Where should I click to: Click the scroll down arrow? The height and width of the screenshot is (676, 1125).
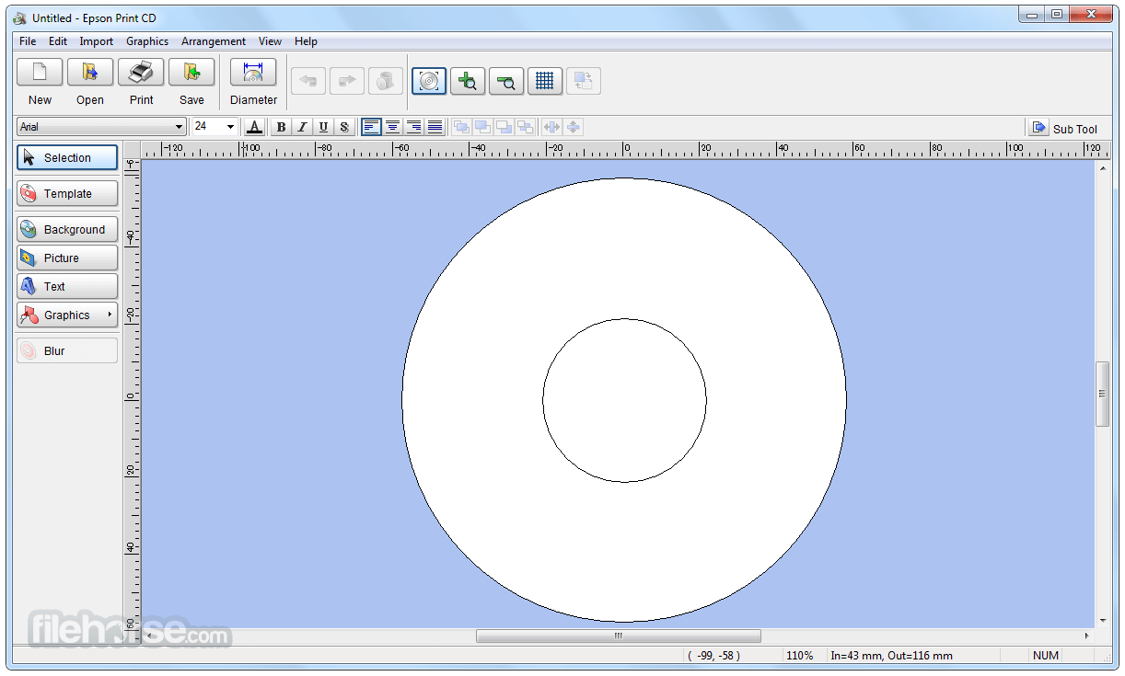pos(1102,621)
